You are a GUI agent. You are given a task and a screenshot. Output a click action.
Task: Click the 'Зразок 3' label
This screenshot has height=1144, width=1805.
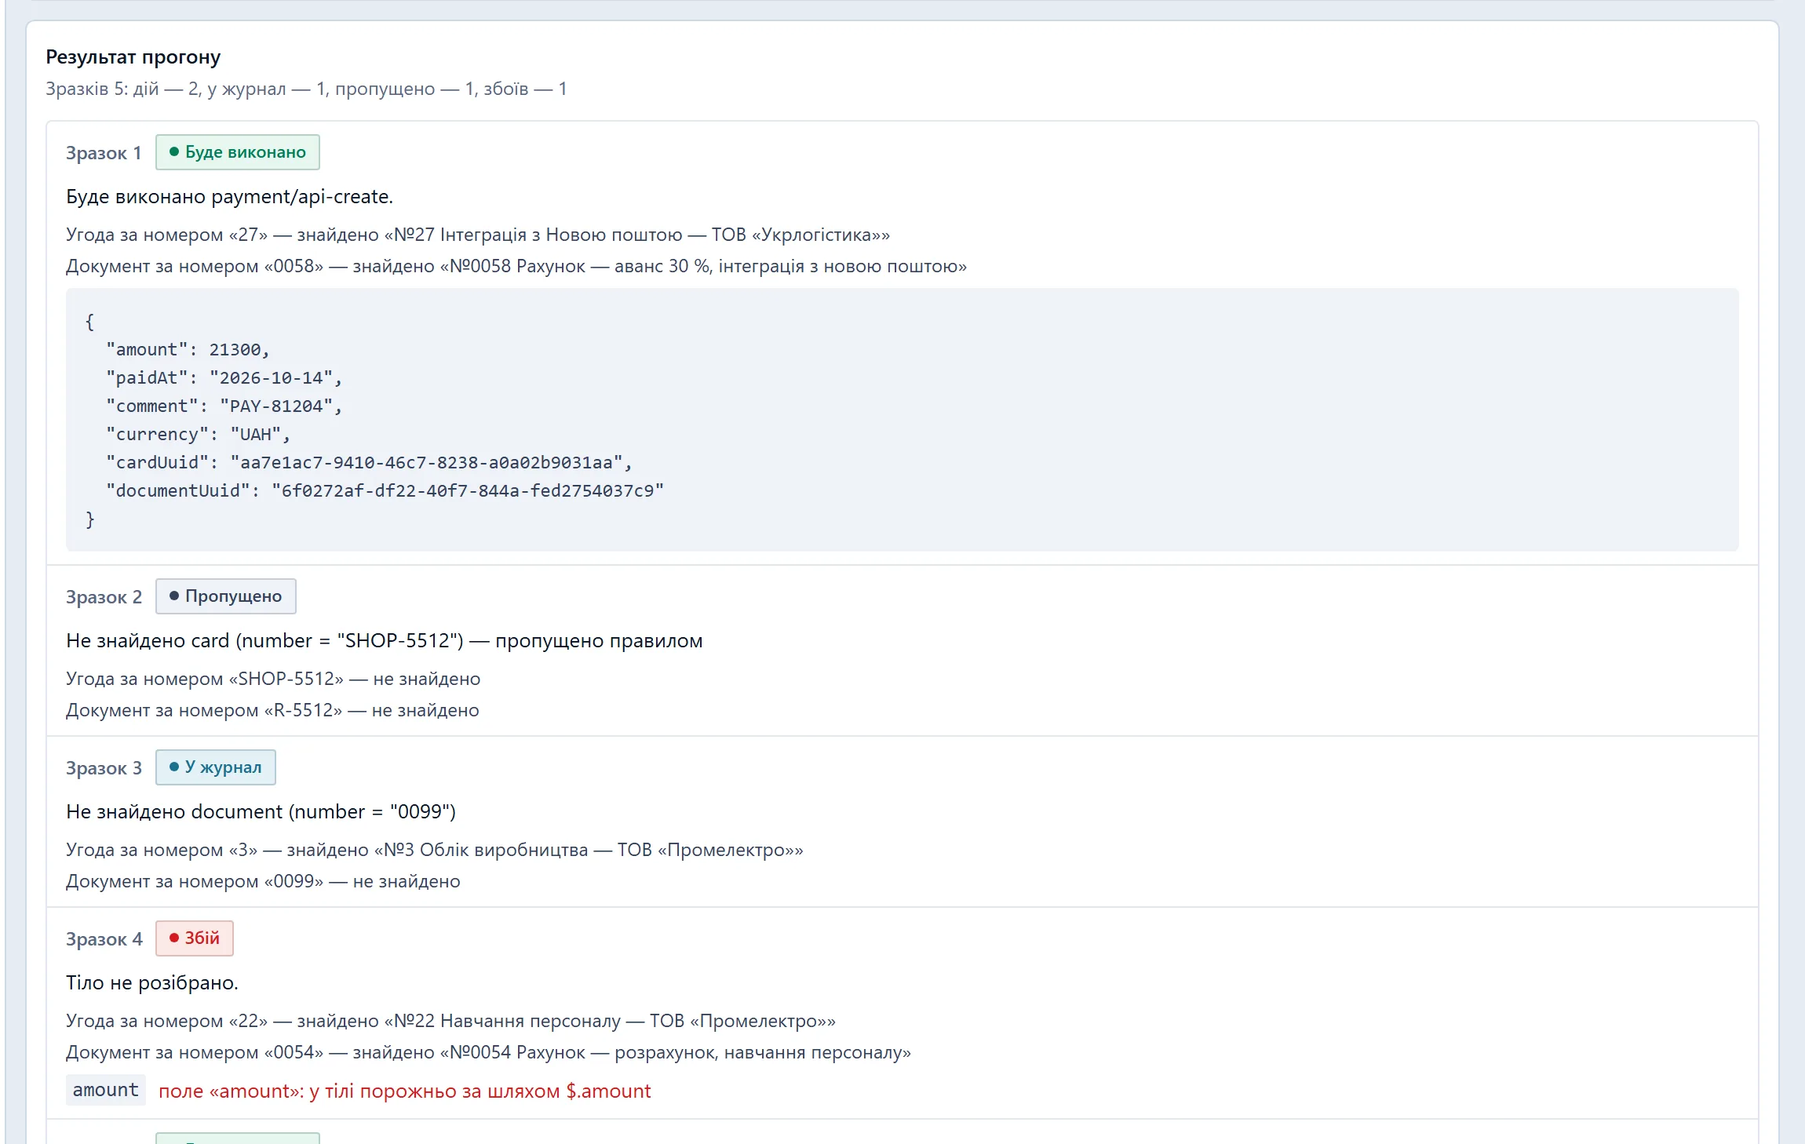[x=104, y=768]
